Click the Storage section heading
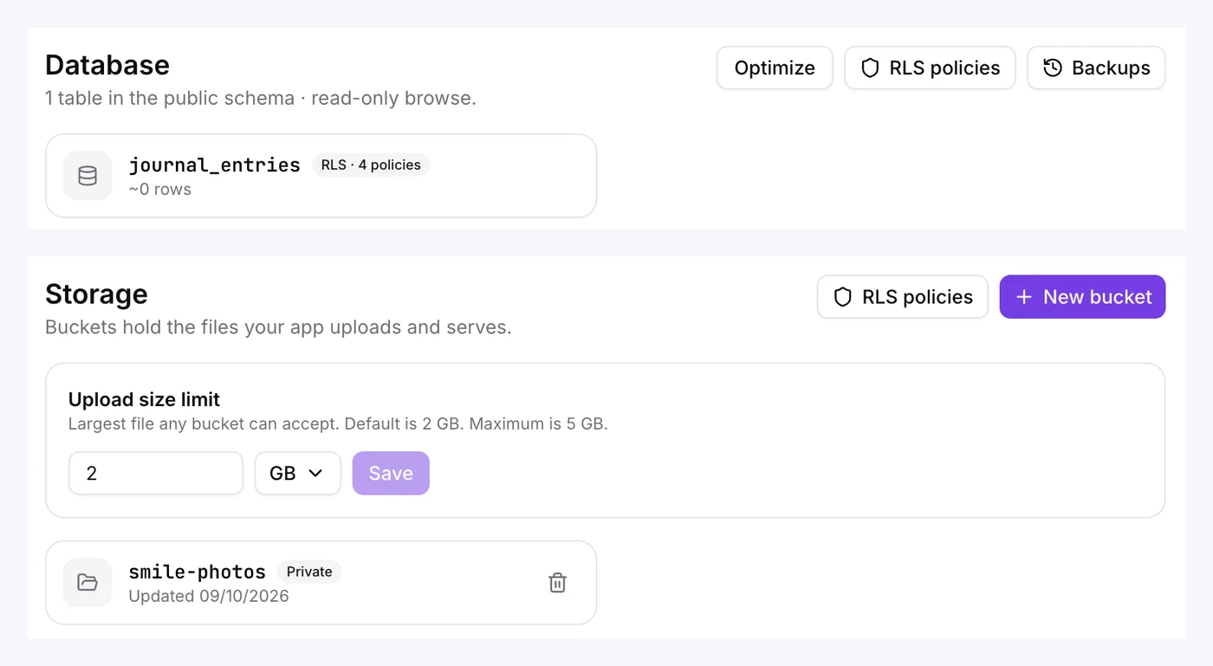1213x666 pixels. pyautogui.click(x=96, y=294)
